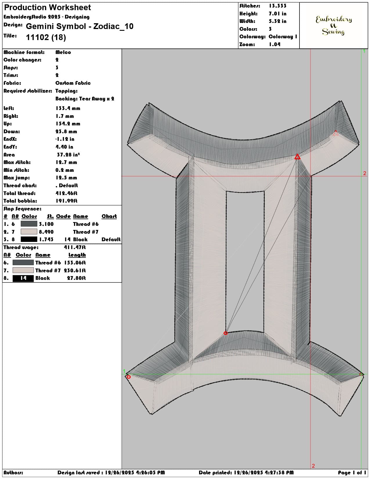Click the Embroidery & Sewing logo
The image size is (370, 479).
(334, 26)
